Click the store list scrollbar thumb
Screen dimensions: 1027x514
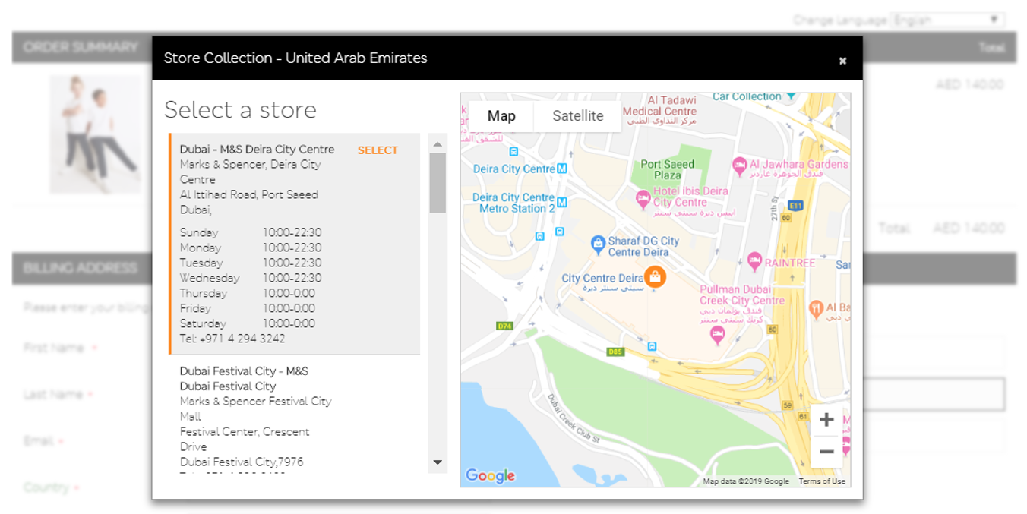438,183
